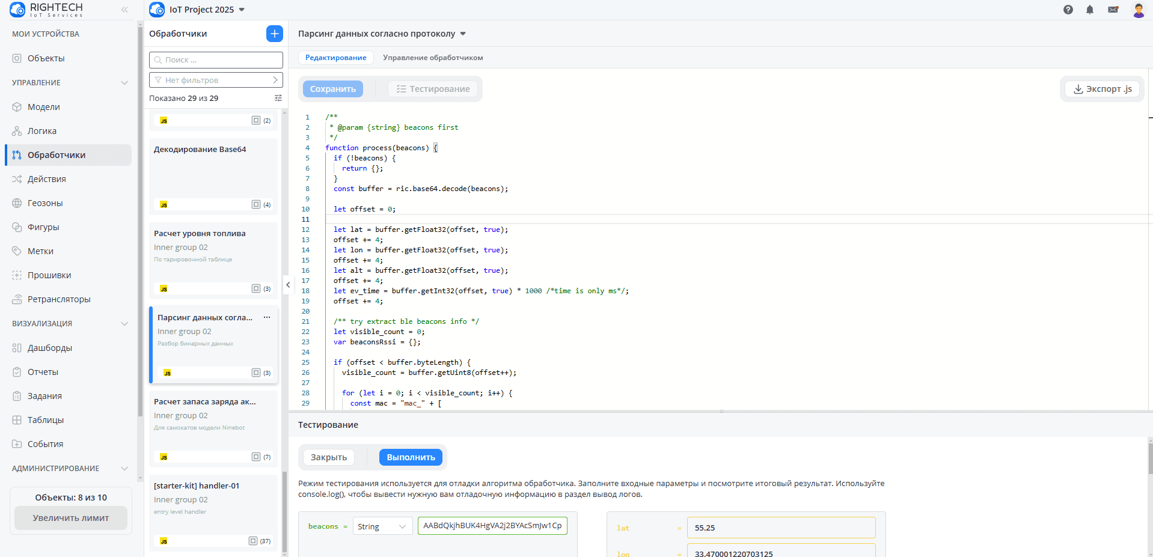Open the three-dot menu on selected handler
1153x557 pixels.
(x=267, y=317)
